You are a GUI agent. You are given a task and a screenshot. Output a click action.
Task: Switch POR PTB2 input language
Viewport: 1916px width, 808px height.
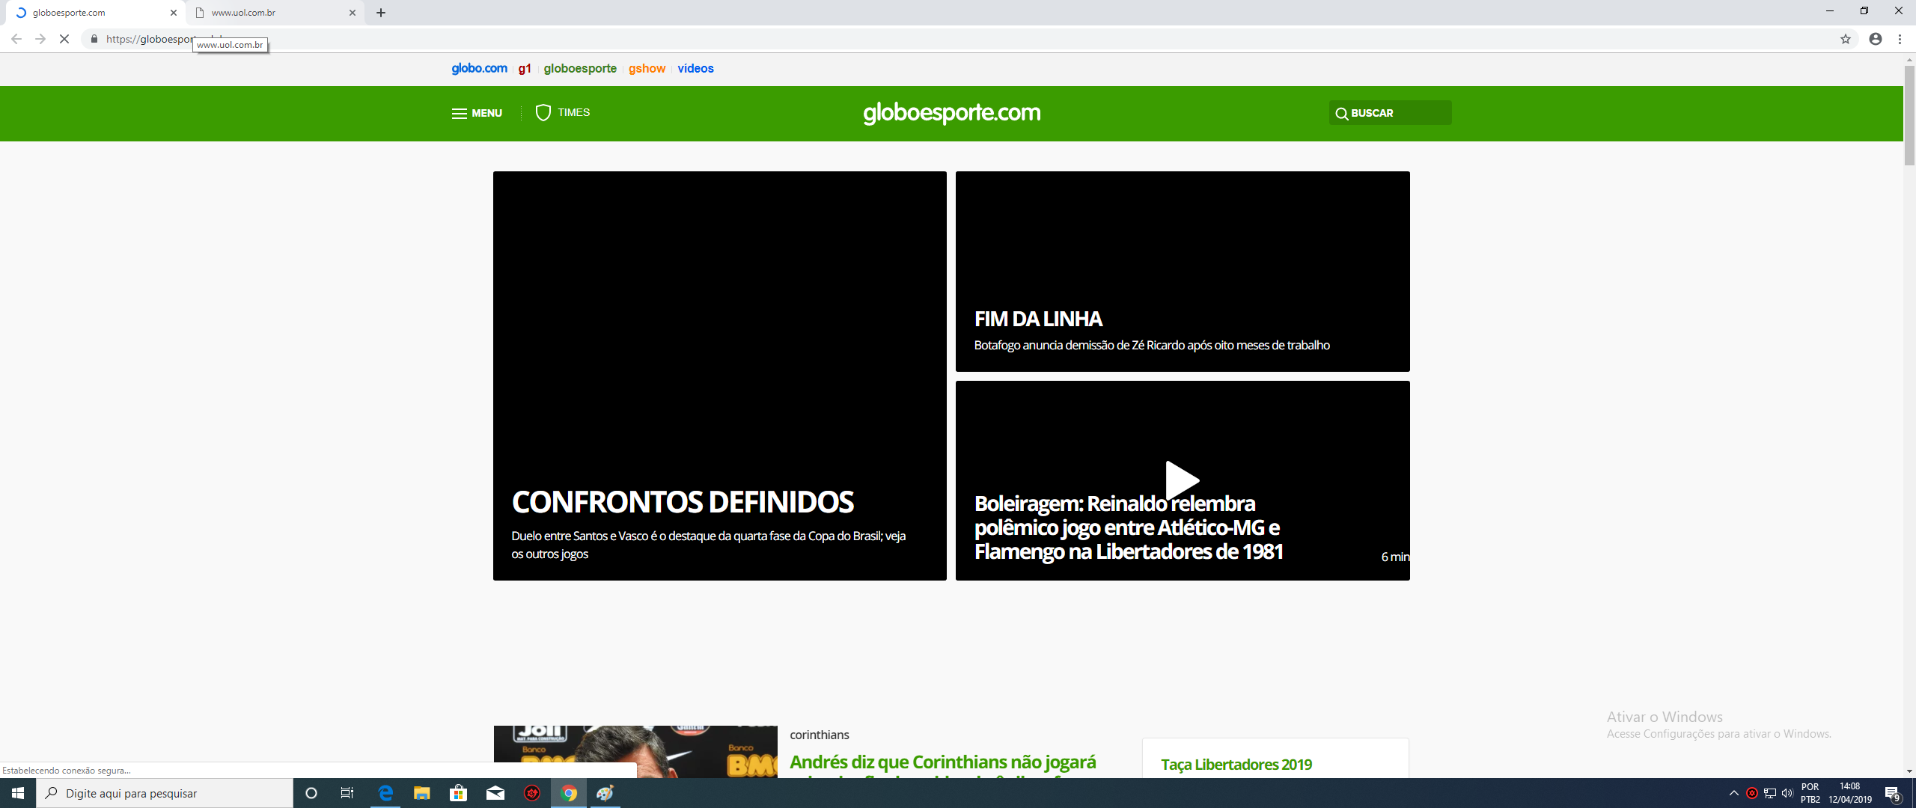point(1810,793)
